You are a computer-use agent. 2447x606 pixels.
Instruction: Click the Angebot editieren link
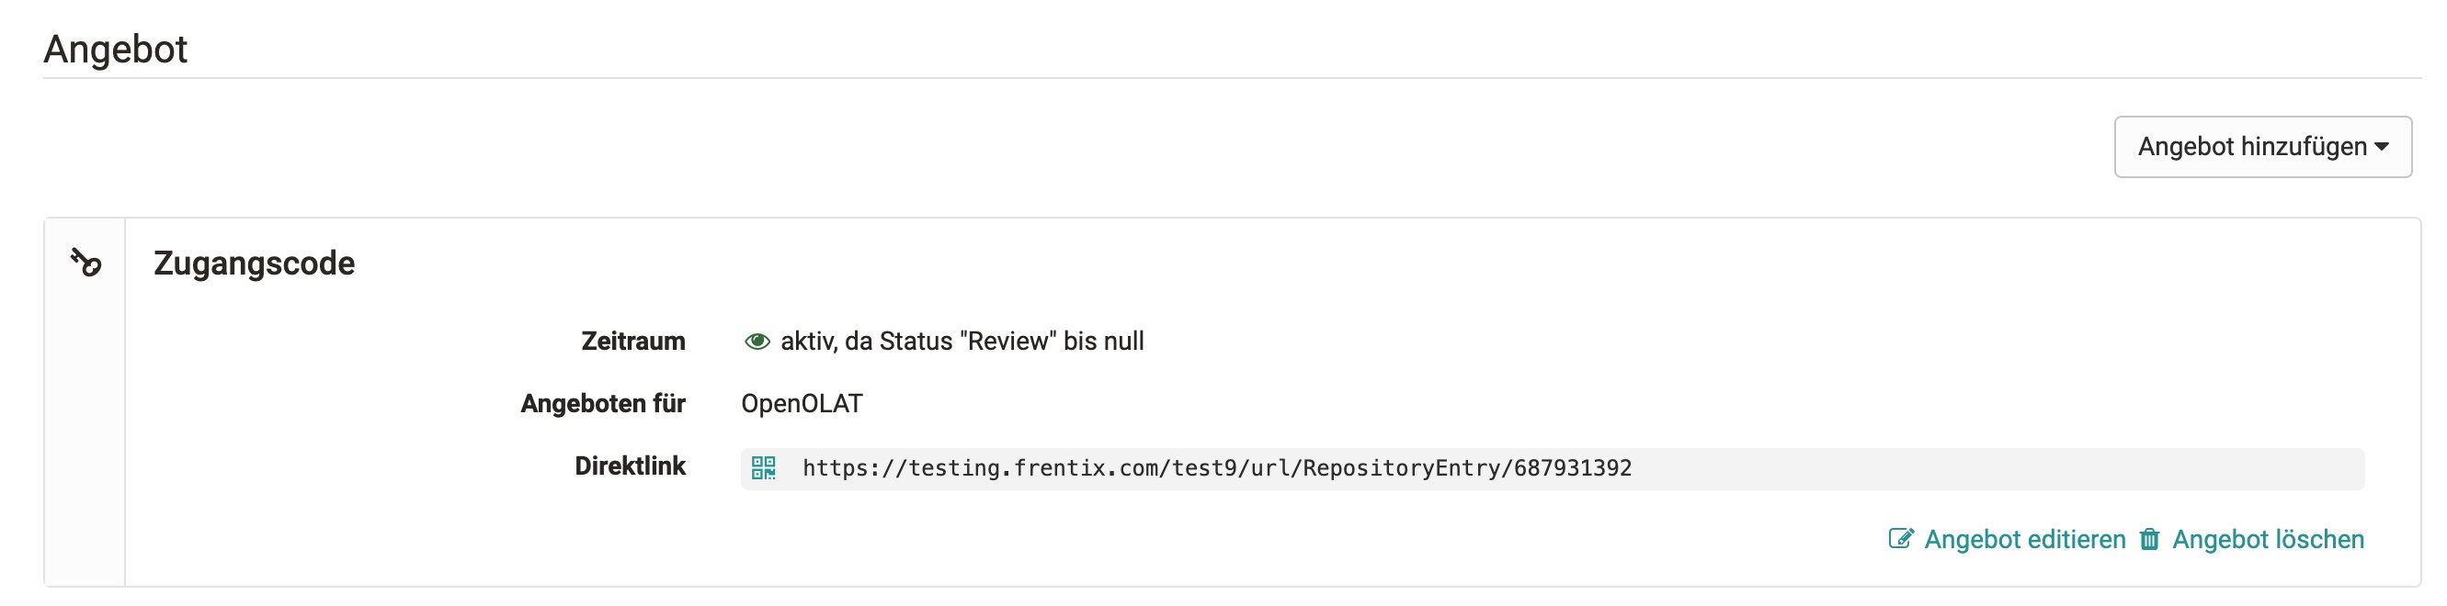point(2024,539)
